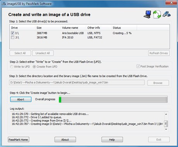
Task: Click log line 'Creating image from Drive [I:\]...'
Action: coord(41,121)
